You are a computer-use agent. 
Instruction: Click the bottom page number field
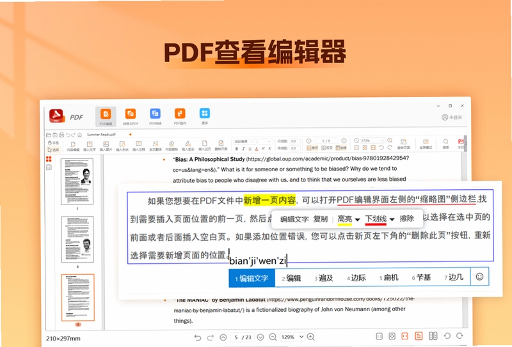243,337
